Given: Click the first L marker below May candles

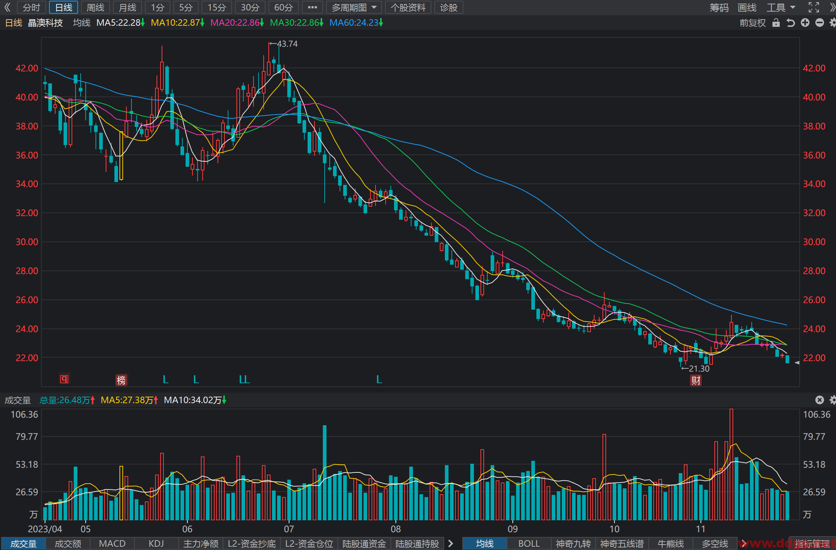Looking at the screenshot, I should tap(166, 380).
